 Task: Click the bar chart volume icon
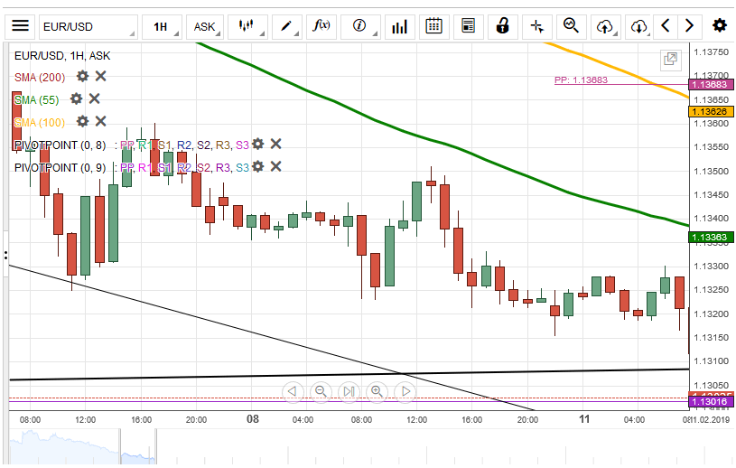coord(399,26)
